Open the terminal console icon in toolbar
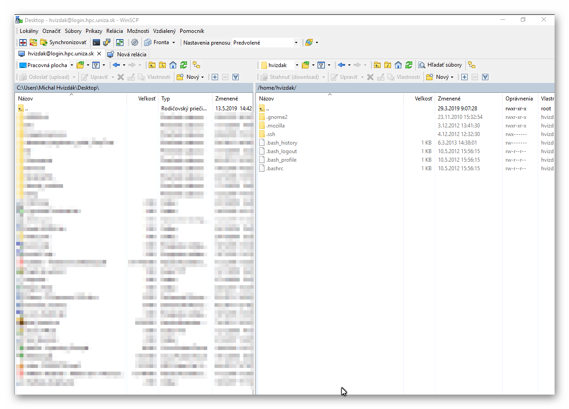 [96, 43]
